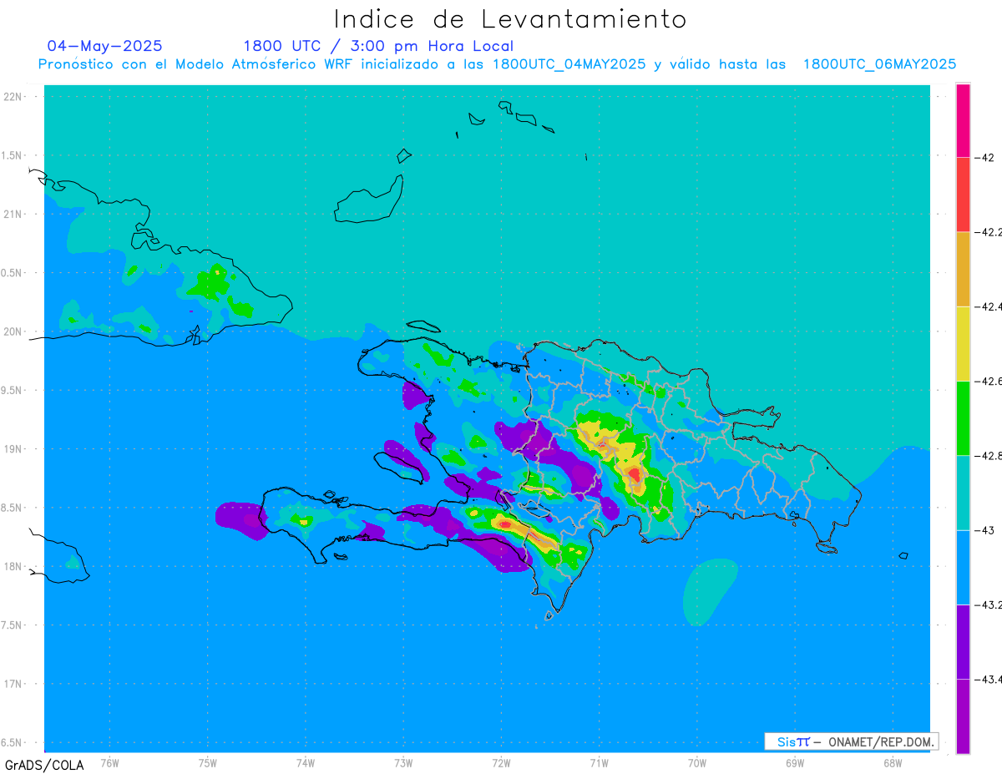Click the "21N" latitude label
The height and width of the screenshot is (774, 1002).
click(13, 214)
